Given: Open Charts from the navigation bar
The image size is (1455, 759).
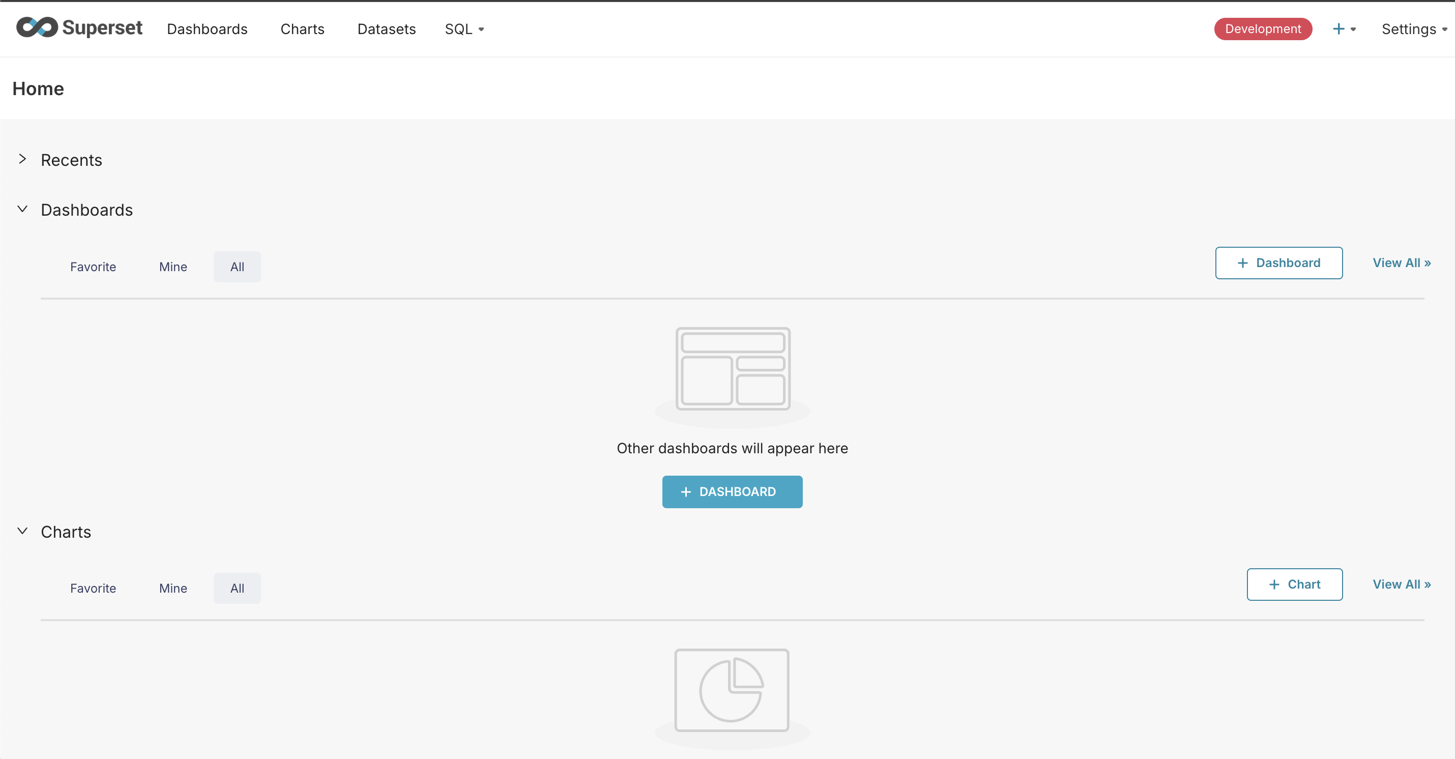Looking at the screenshot, I should click(302, 29).
